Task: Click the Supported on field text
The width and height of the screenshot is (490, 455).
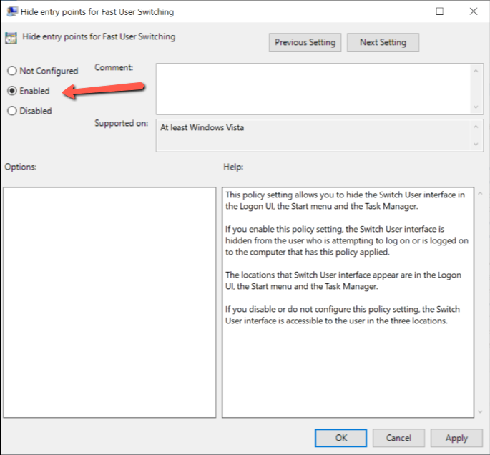Action: (x=313, y=135)
